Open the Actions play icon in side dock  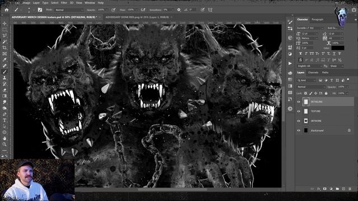(290, 63)
